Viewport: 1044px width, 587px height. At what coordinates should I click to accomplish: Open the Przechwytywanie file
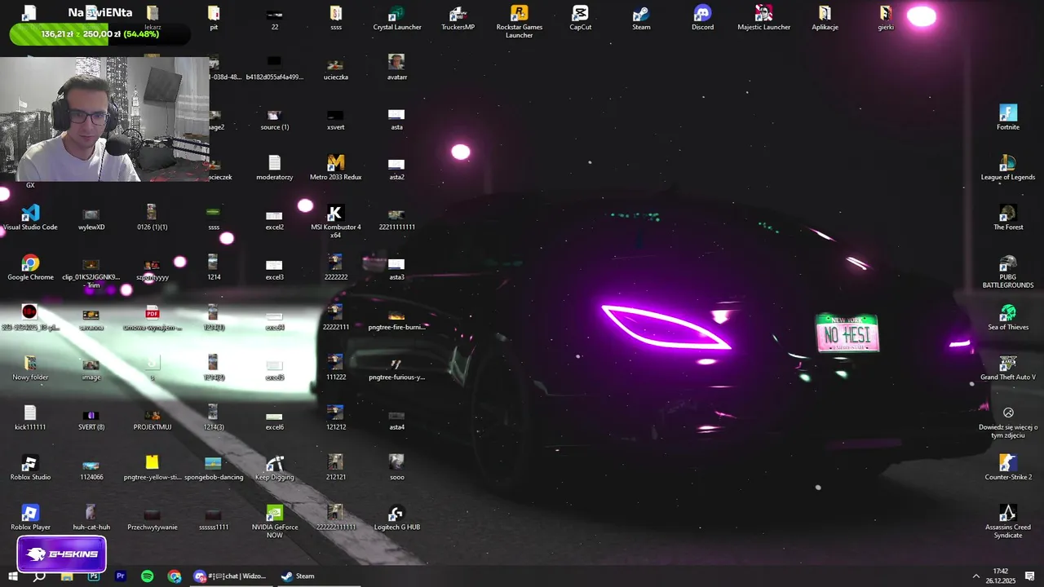click(152, 518)
